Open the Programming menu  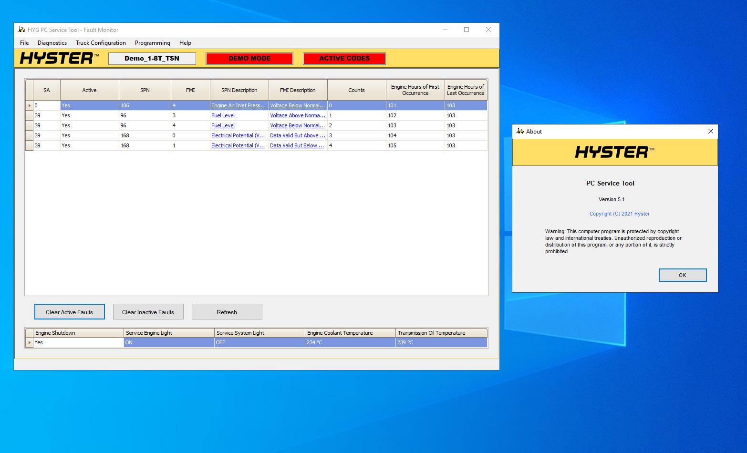[152, 42]
